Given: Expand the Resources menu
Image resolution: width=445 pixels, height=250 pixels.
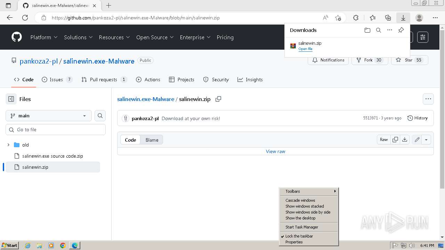Looking at the screenshot, I should 114,37.
